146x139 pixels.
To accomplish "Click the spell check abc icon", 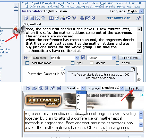I will pos(57,18).
